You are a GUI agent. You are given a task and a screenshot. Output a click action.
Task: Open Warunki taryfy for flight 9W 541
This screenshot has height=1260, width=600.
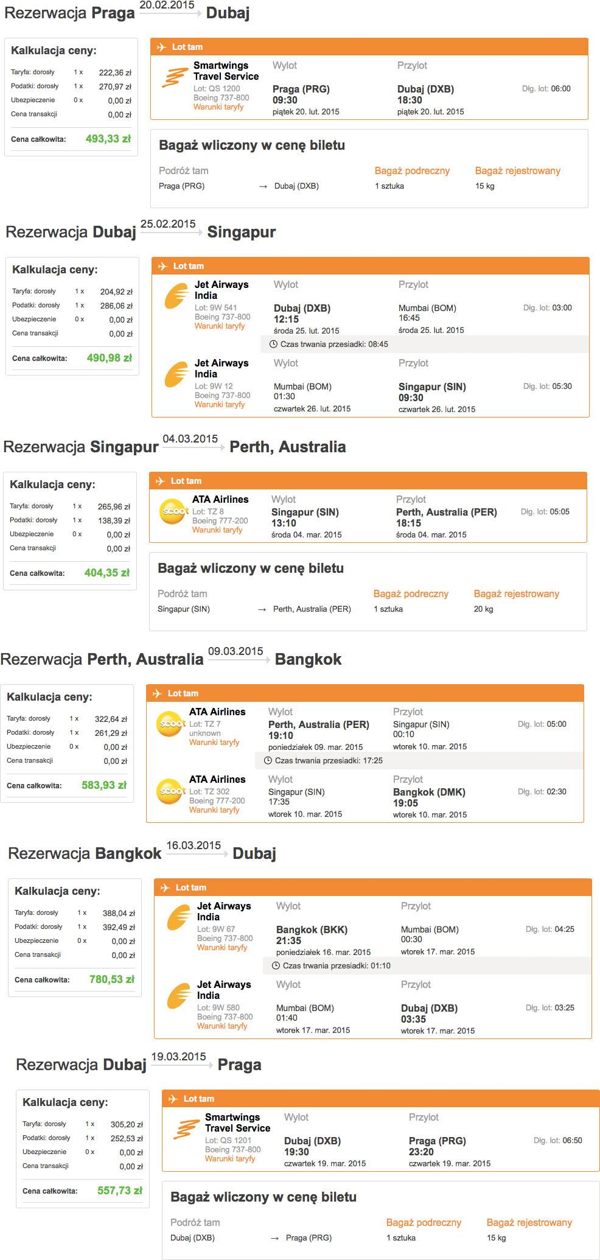click(220, 326)
